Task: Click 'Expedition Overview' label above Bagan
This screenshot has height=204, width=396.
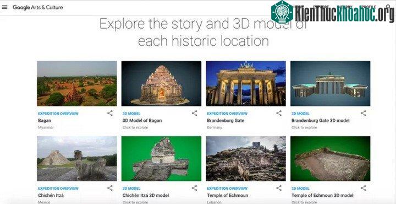Action: click(58, 114)
